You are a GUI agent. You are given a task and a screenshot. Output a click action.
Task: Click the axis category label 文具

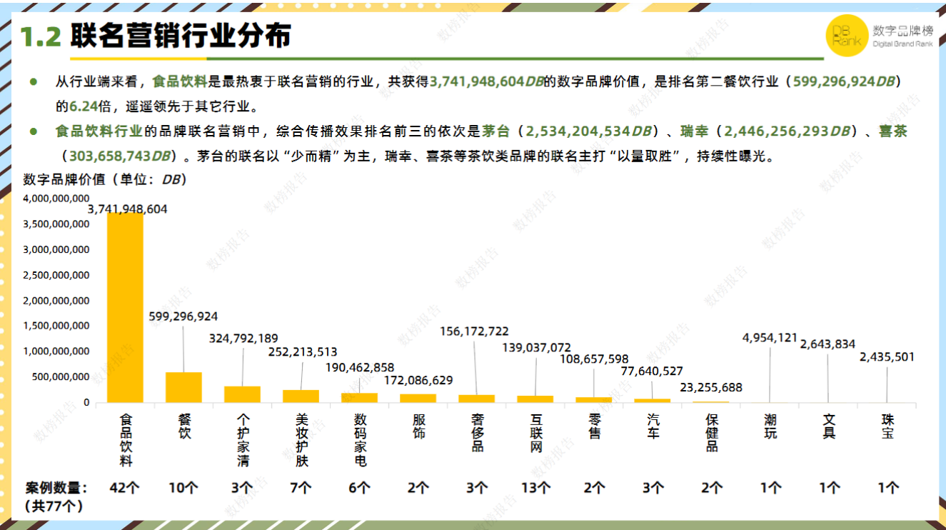coord(829,426)
